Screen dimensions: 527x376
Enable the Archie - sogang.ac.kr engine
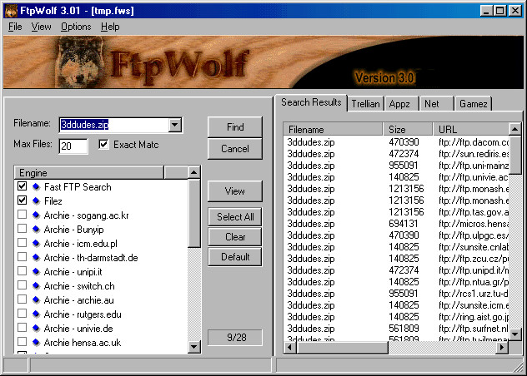[23, 215]
